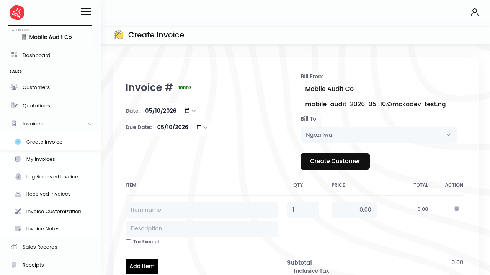Screen dimensions: 490x275
Task: Click the waving hand emoji
Action: pos(119,35)
